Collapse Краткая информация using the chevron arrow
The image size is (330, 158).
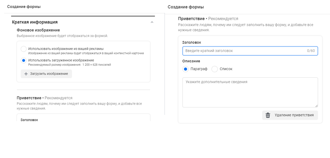(x=152, y=22)
